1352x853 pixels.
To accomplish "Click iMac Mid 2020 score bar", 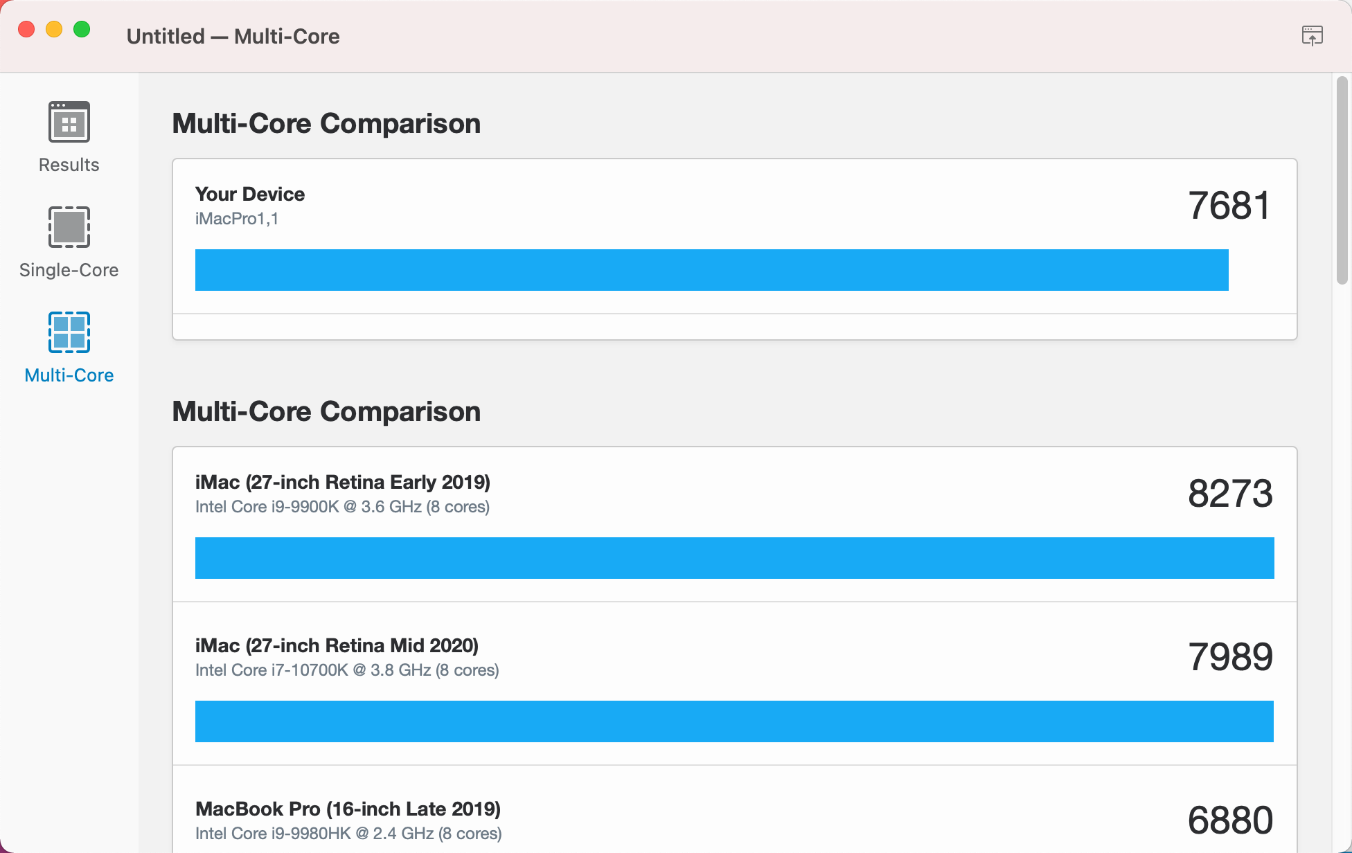I will click(734, 721).
